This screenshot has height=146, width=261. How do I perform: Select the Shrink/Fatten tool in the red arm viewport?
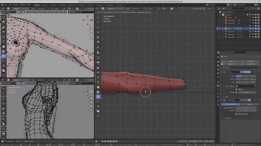98,106
